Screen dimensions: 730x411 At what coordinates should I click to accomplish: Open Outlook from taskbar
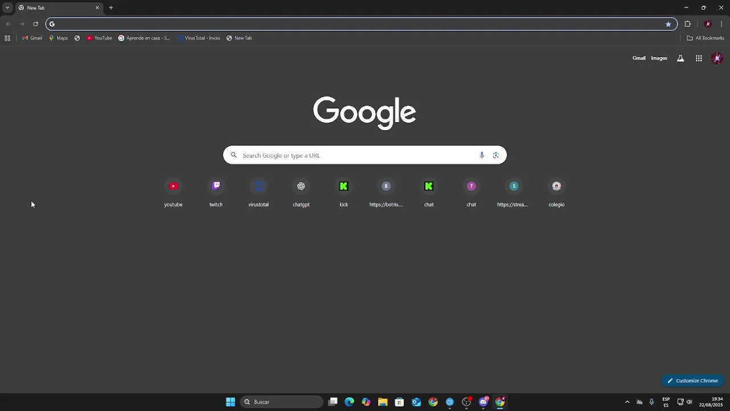416,402
